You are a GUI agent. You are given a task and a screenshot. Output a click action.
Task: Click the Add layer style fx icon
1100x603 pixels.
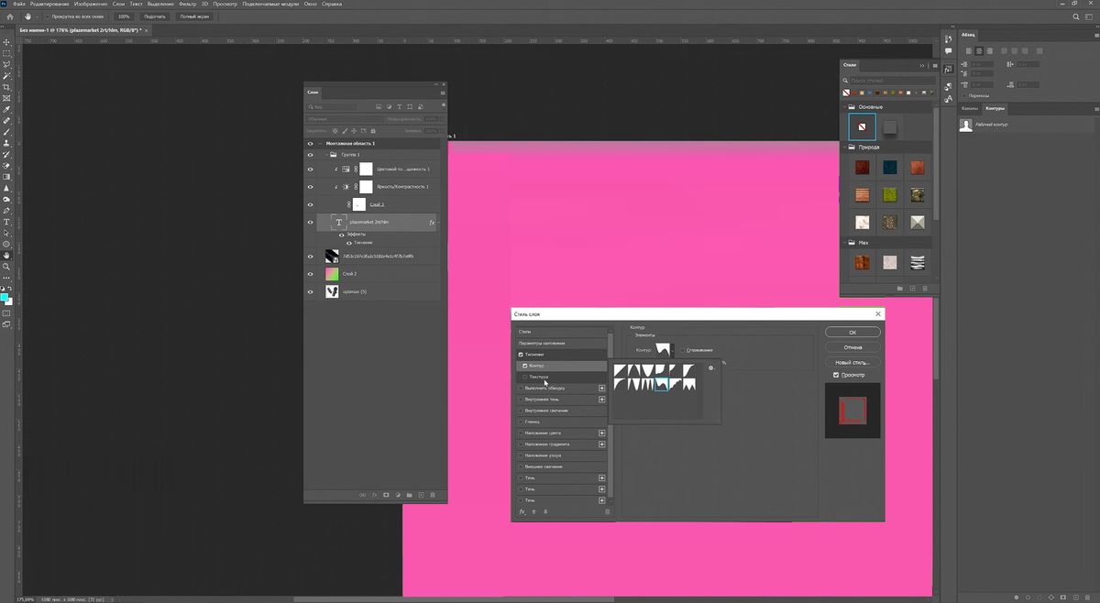tap(372, 495)
